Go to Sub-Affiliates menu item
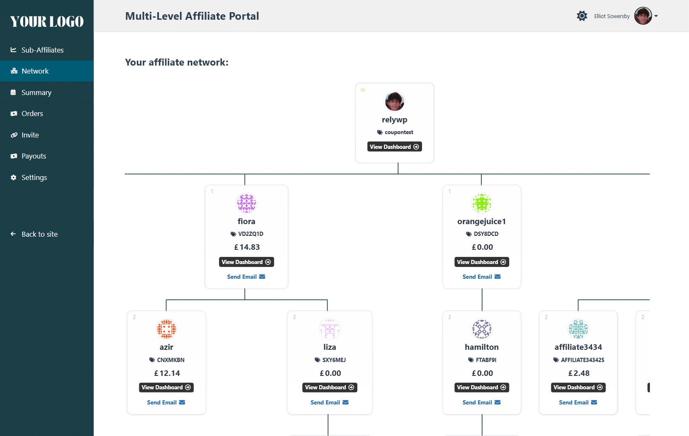 point(47,50)
